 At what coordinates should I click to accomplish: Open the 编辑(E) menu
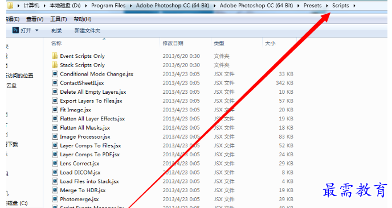point(13,19)
